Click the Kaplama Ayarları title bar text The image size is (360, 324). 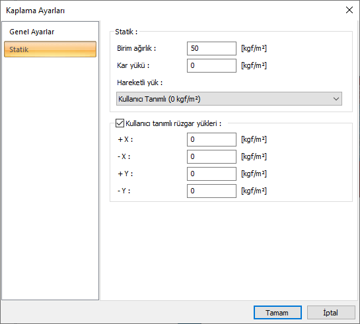[x=36, y=11]
